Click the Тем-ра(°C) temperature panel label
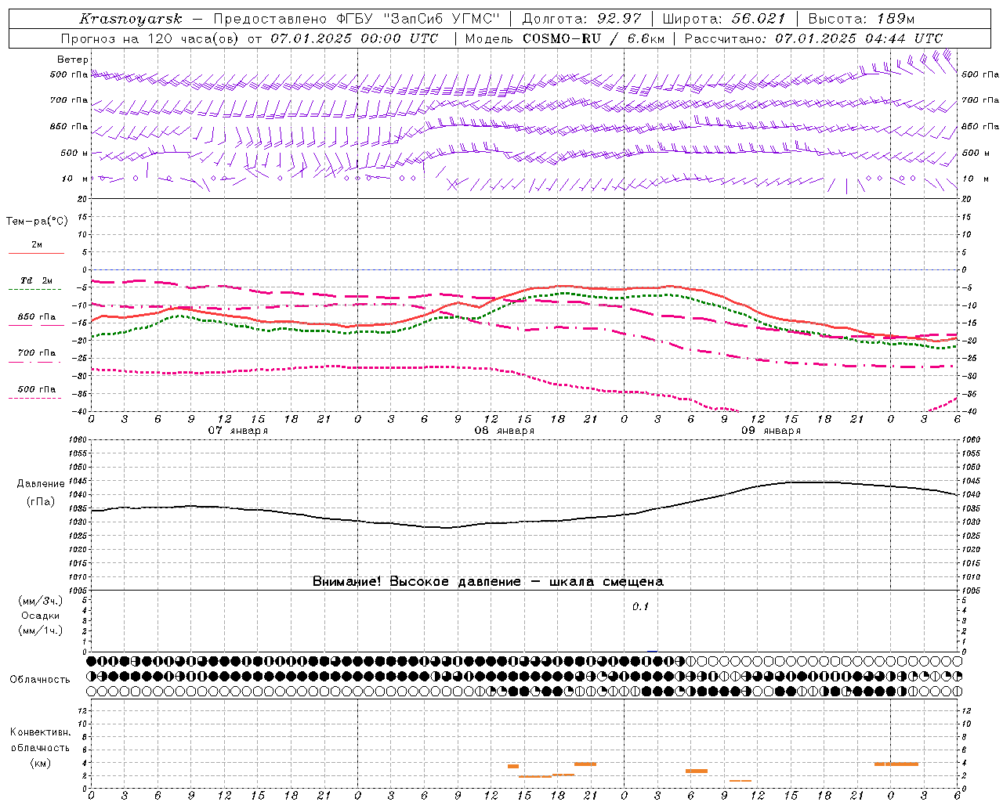Screen dimensions: 1003x802 pos(37,222)
